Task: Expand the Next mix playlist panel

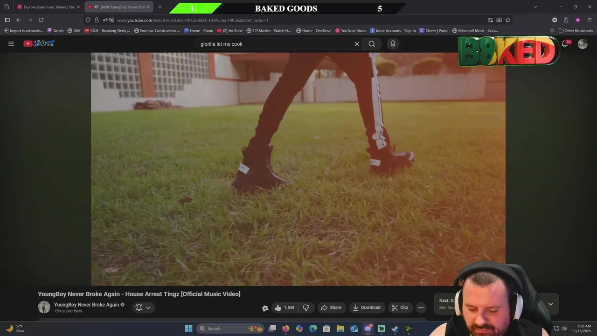Action: (550, 304)
